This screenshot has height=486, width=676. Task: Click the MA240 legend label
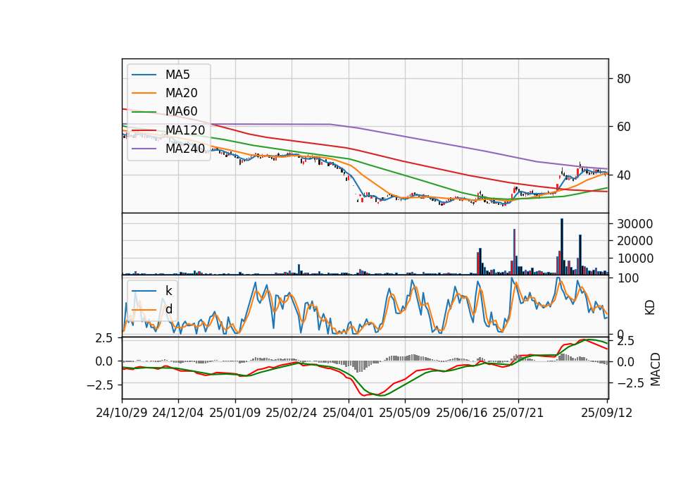pos(185,149)
